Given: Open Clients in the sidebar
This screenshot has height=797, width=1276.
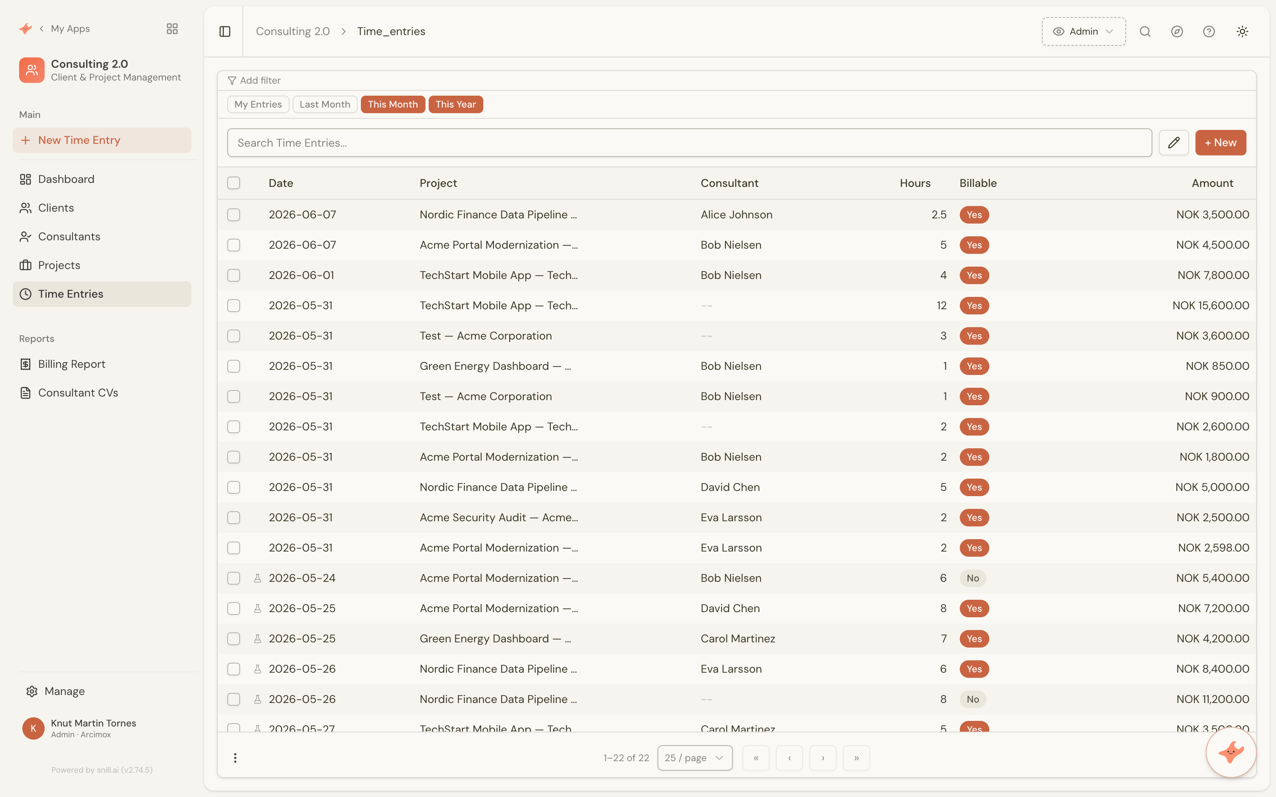Looking at the screenshot, I should pyautogui.click(x=102, y=208).
